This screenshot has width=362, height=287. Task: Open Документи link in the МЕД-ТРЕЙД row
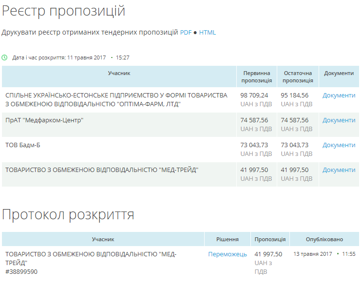339,170
